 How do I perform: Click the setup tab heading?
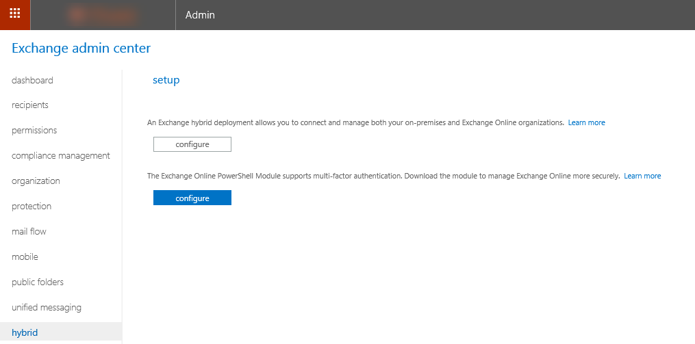pos(166,80)
